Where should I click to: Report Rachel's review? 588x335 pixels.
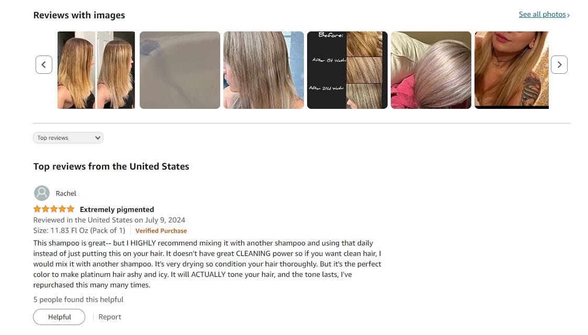tap(110, 317)
